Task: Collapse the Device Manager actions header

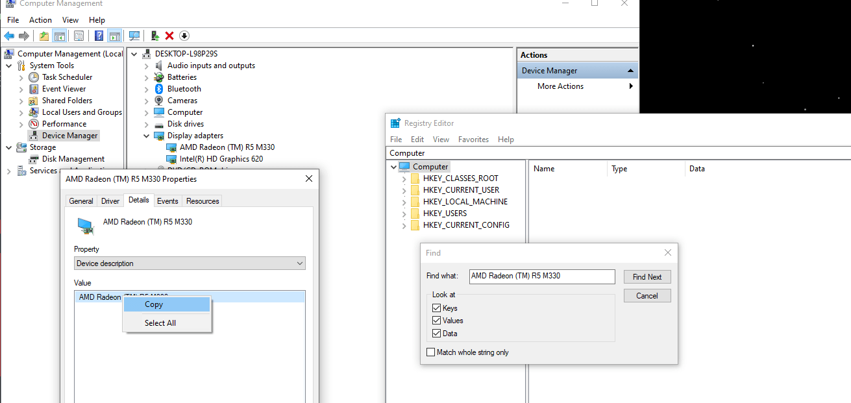Action: (630, 71)
